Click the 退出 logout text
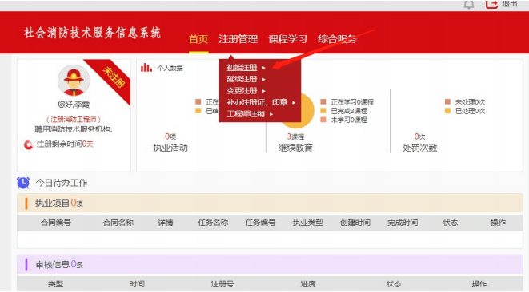 click(x=510, y=4)
